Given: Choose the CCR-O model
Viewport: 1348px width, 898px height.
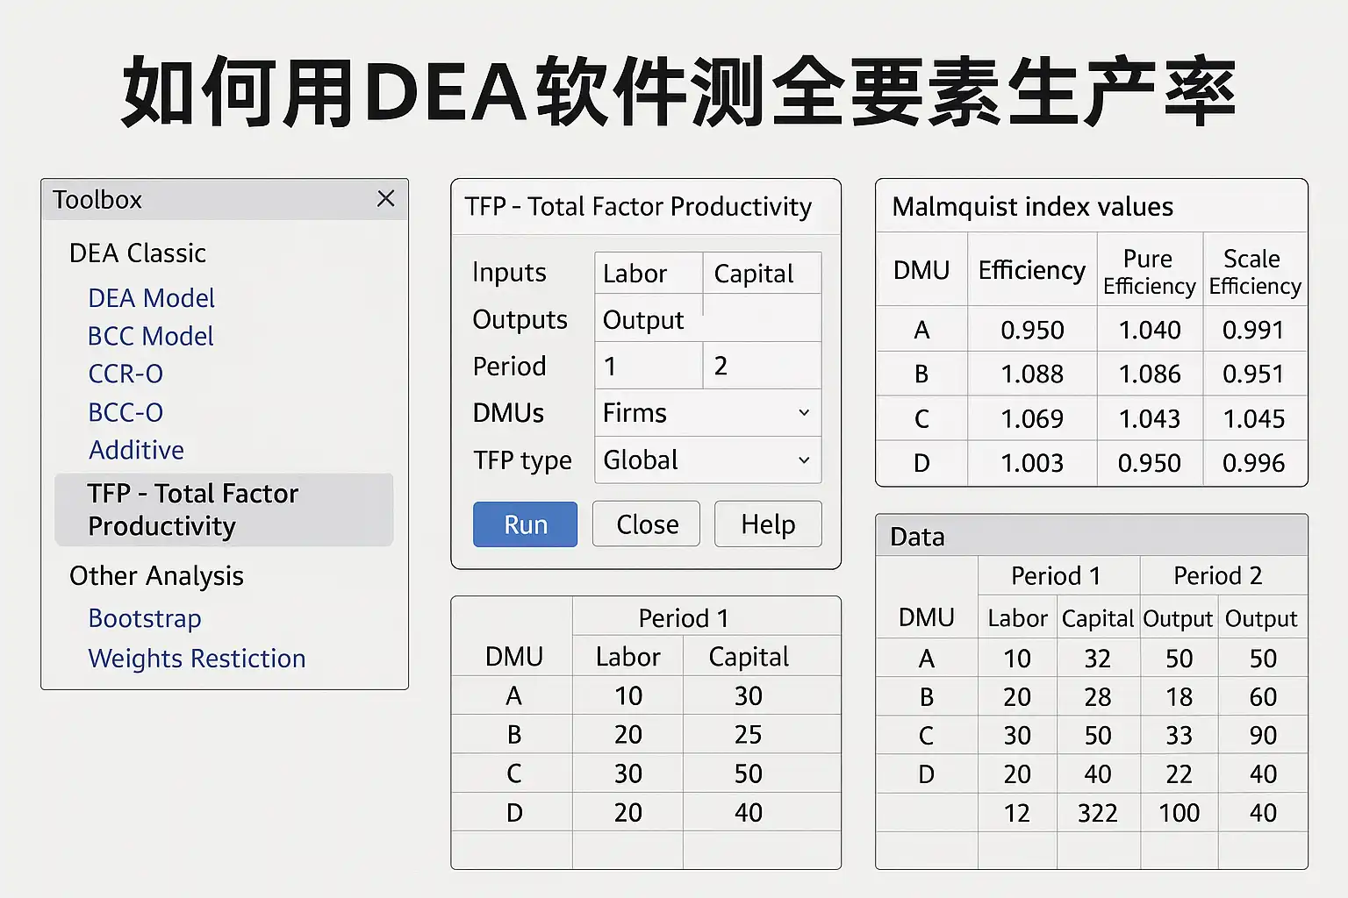Looking at the screenshot, I should tap(125, 374).
